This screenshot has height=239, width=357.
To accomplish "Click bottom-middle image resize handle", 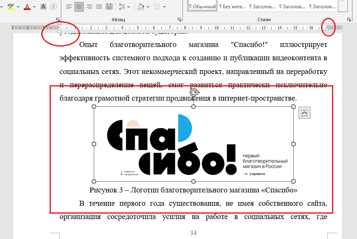I will tap(193, 181).
